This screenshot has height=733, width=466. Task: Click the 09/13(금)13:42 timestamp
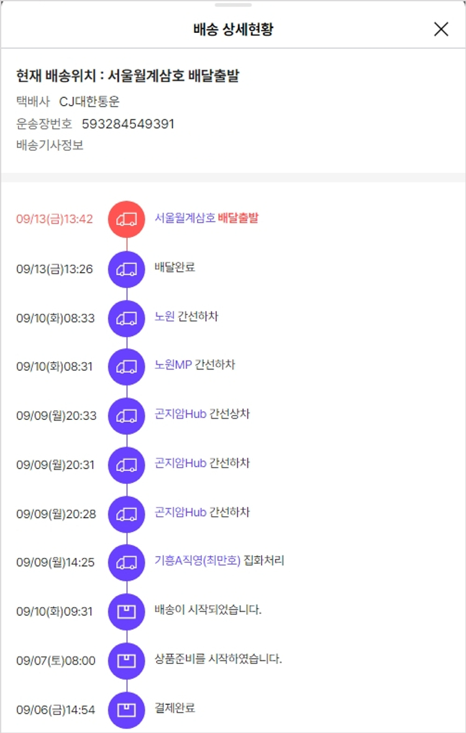point(55,219)
